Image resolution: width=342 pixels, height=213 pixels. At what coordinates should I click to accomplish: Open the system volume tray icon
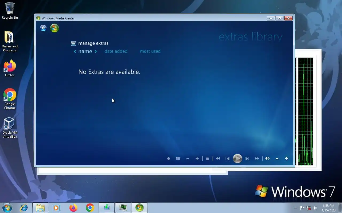click(315, 208)
